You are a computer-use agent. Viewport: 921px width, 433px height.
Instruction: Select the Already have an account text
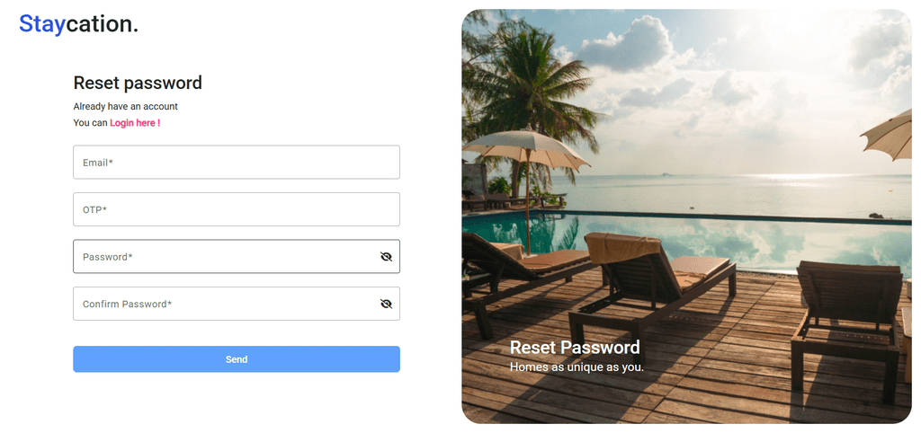126,106
